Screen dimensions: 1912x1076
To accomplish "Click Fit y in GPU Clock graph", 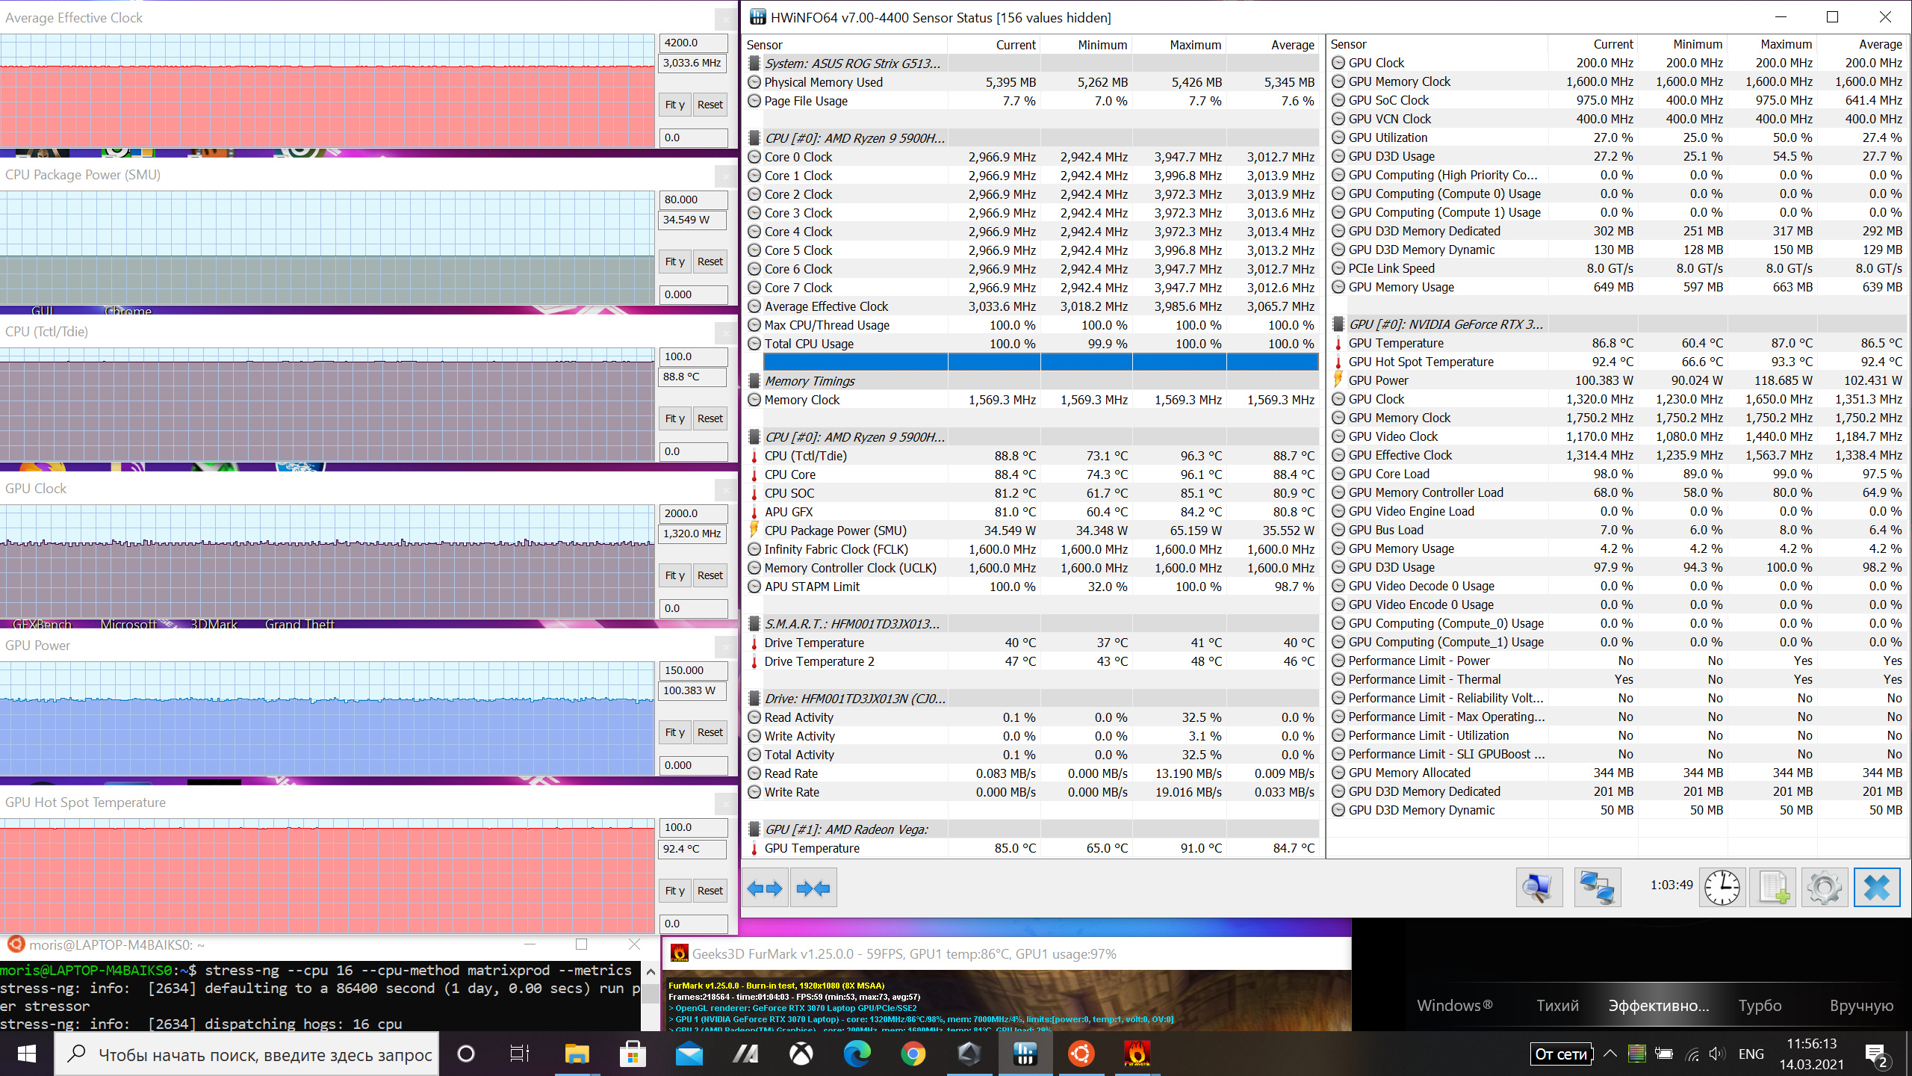I will coord(674,575).
